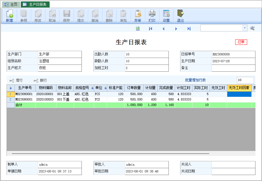This screenshot has width=262, height=181.
Task: Click the 撤消 undo-submit toolbar icon
Action: (x=95, y=16)
